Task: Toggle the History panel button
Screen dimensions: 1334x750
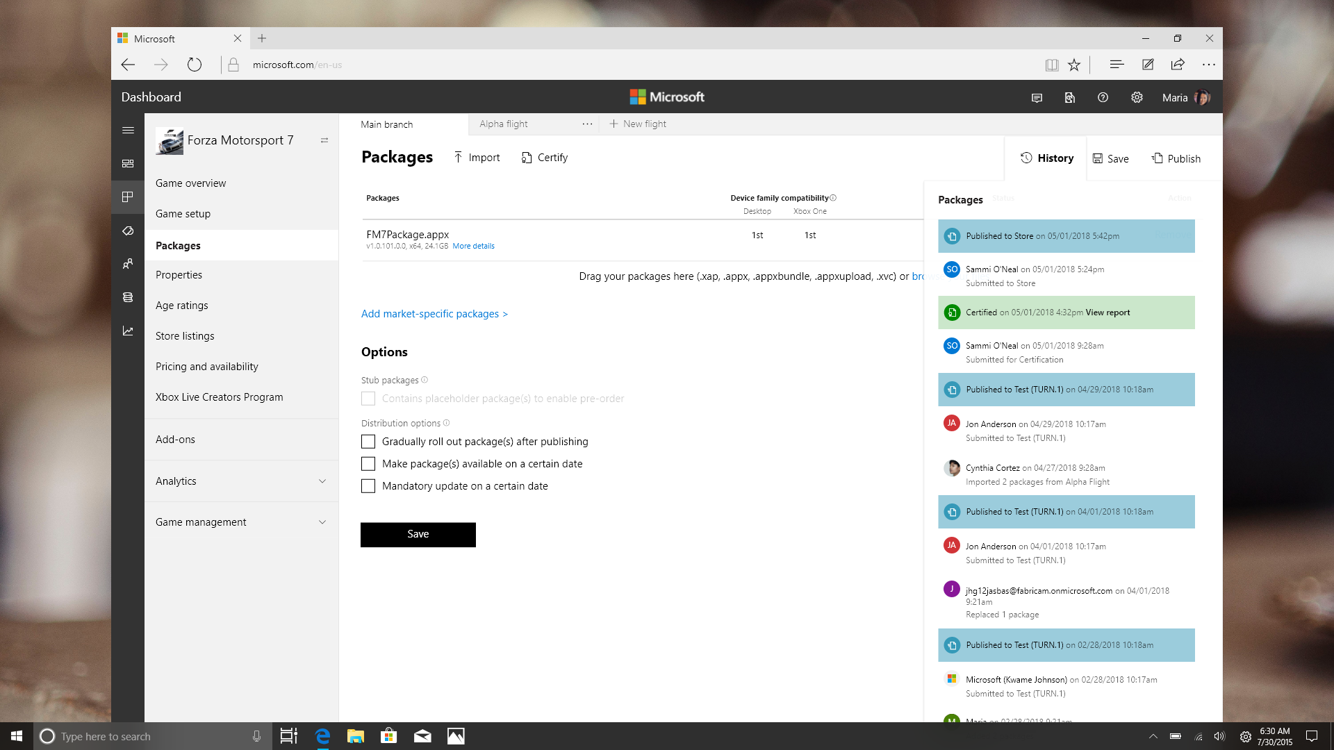Action: (1046, 158)
